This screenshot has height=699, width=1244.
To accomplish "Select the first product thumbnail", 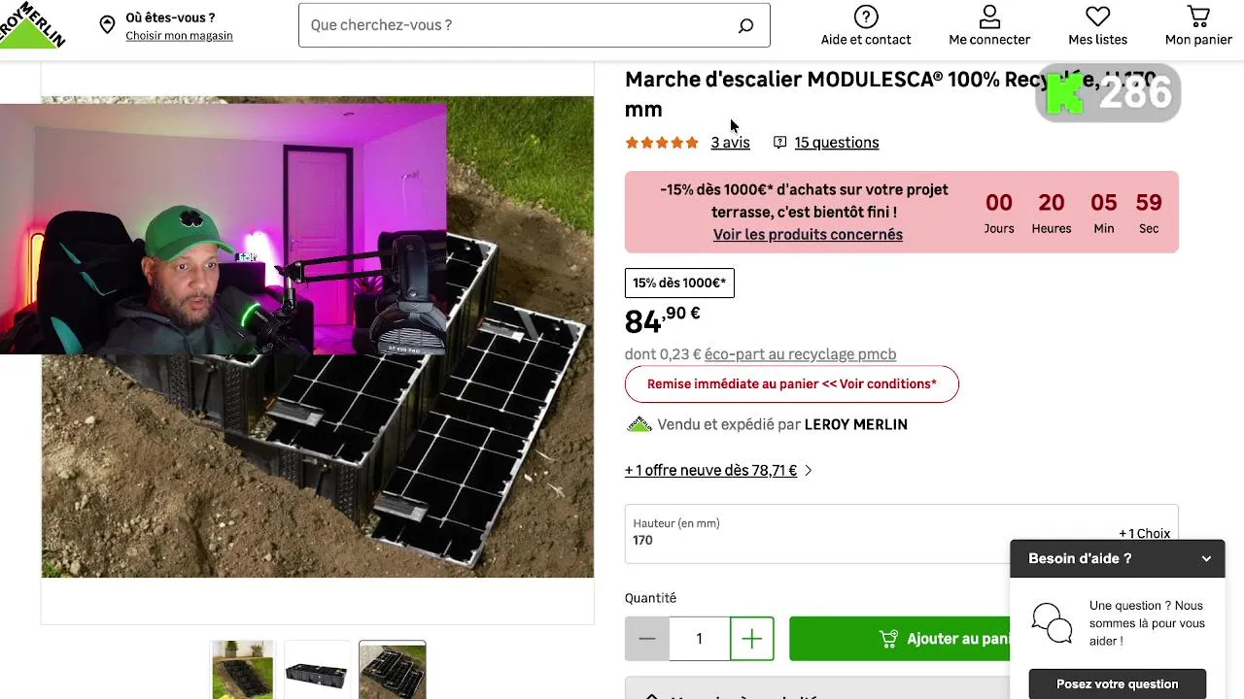I will tap(243, 669).
